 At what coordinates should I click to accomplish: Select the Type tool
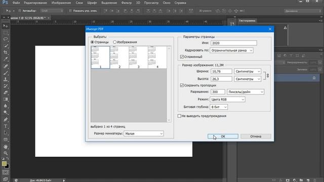coord(6,126)
